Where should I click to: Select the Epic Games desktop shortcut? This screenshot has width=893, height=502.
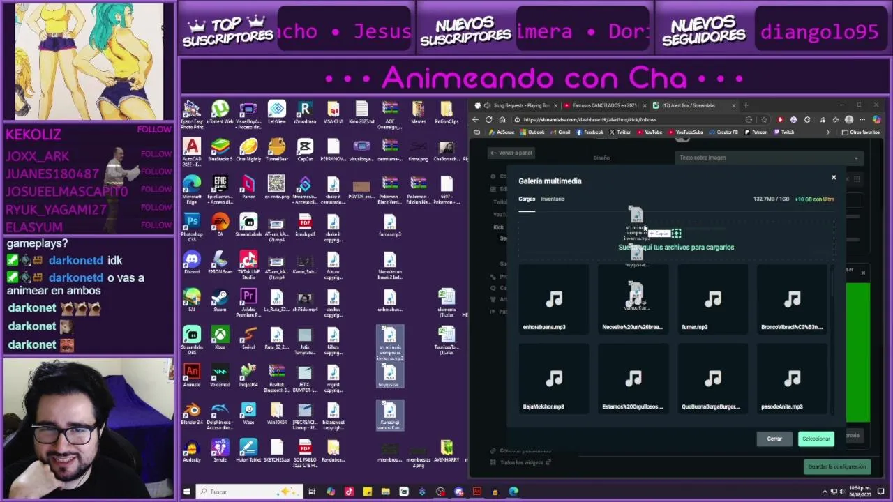tap(220, 190)
